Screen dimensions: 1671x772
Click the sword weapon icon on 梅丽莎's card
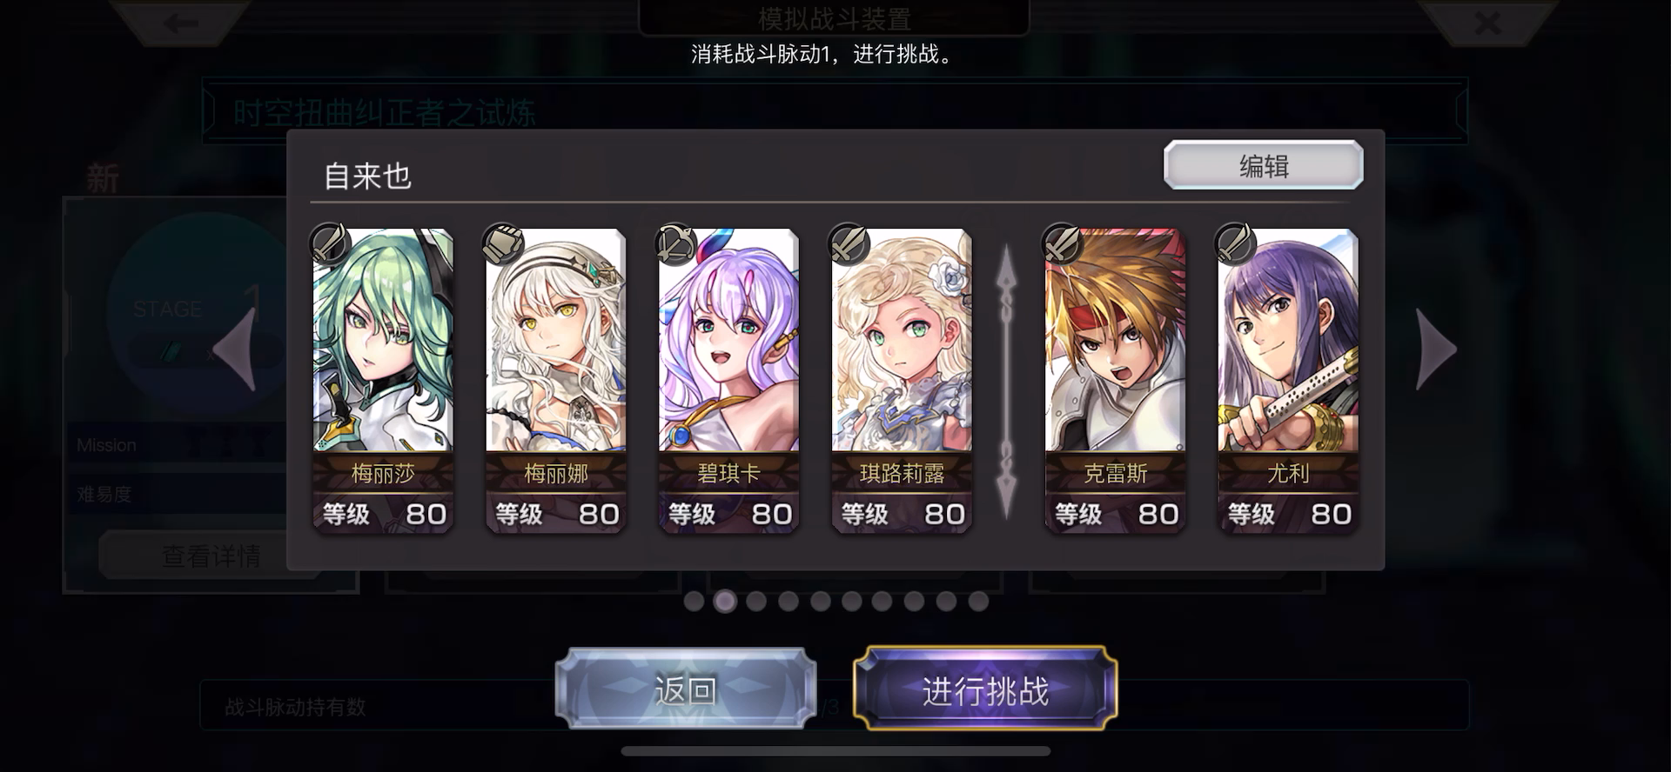tap(330, 243)
